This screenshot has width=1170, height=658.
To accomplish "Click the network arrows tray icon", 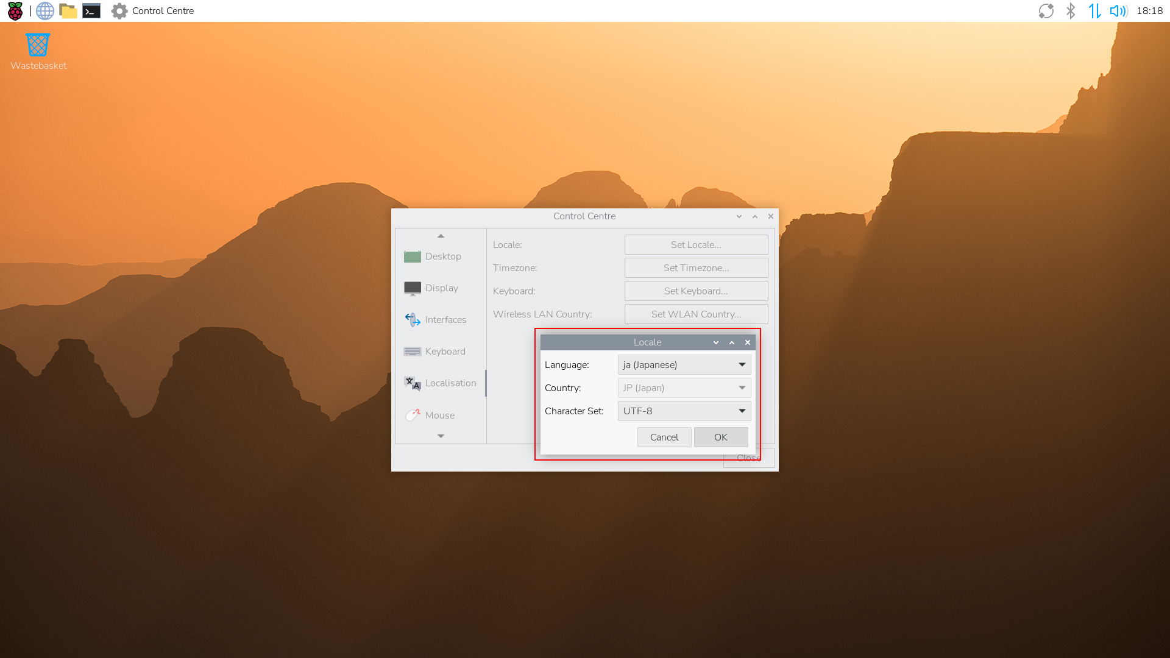I will tap(1094, 11).
